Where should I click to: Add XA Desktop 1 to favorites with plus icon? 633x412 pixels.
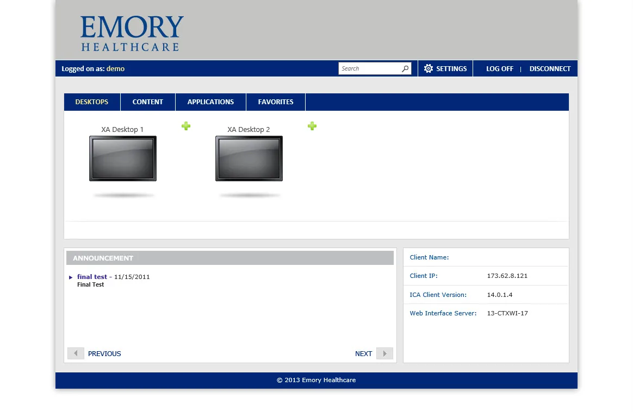[185, 126]
